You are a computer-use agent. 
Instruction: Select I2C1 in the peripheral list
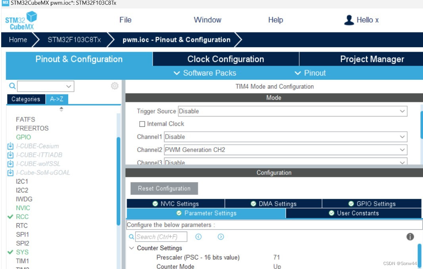click(22, 181)
